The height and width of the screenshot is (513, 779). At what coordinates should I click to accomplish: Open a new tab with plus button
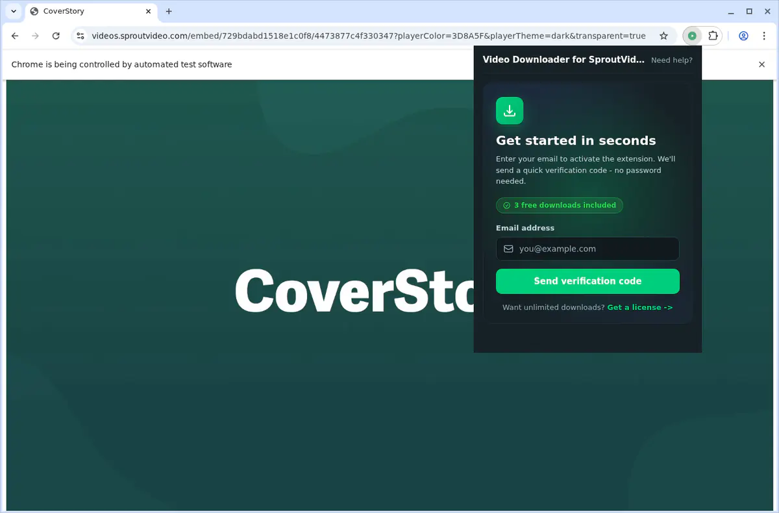(169, 11)
